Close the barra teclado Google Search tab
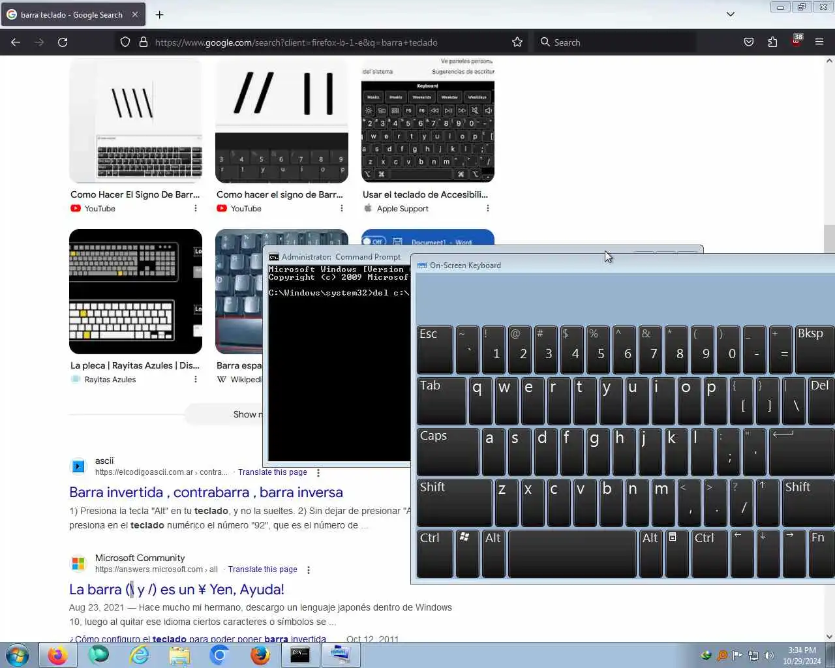 tap(135, 14)
